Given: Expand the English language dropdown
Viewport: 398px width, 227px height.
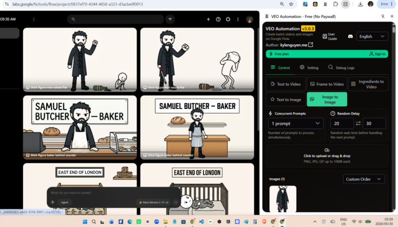Looking at the screenshot, I should (x=372, y=37).
